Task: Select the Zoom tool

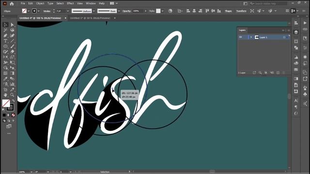Action: [x=12, y=95]
